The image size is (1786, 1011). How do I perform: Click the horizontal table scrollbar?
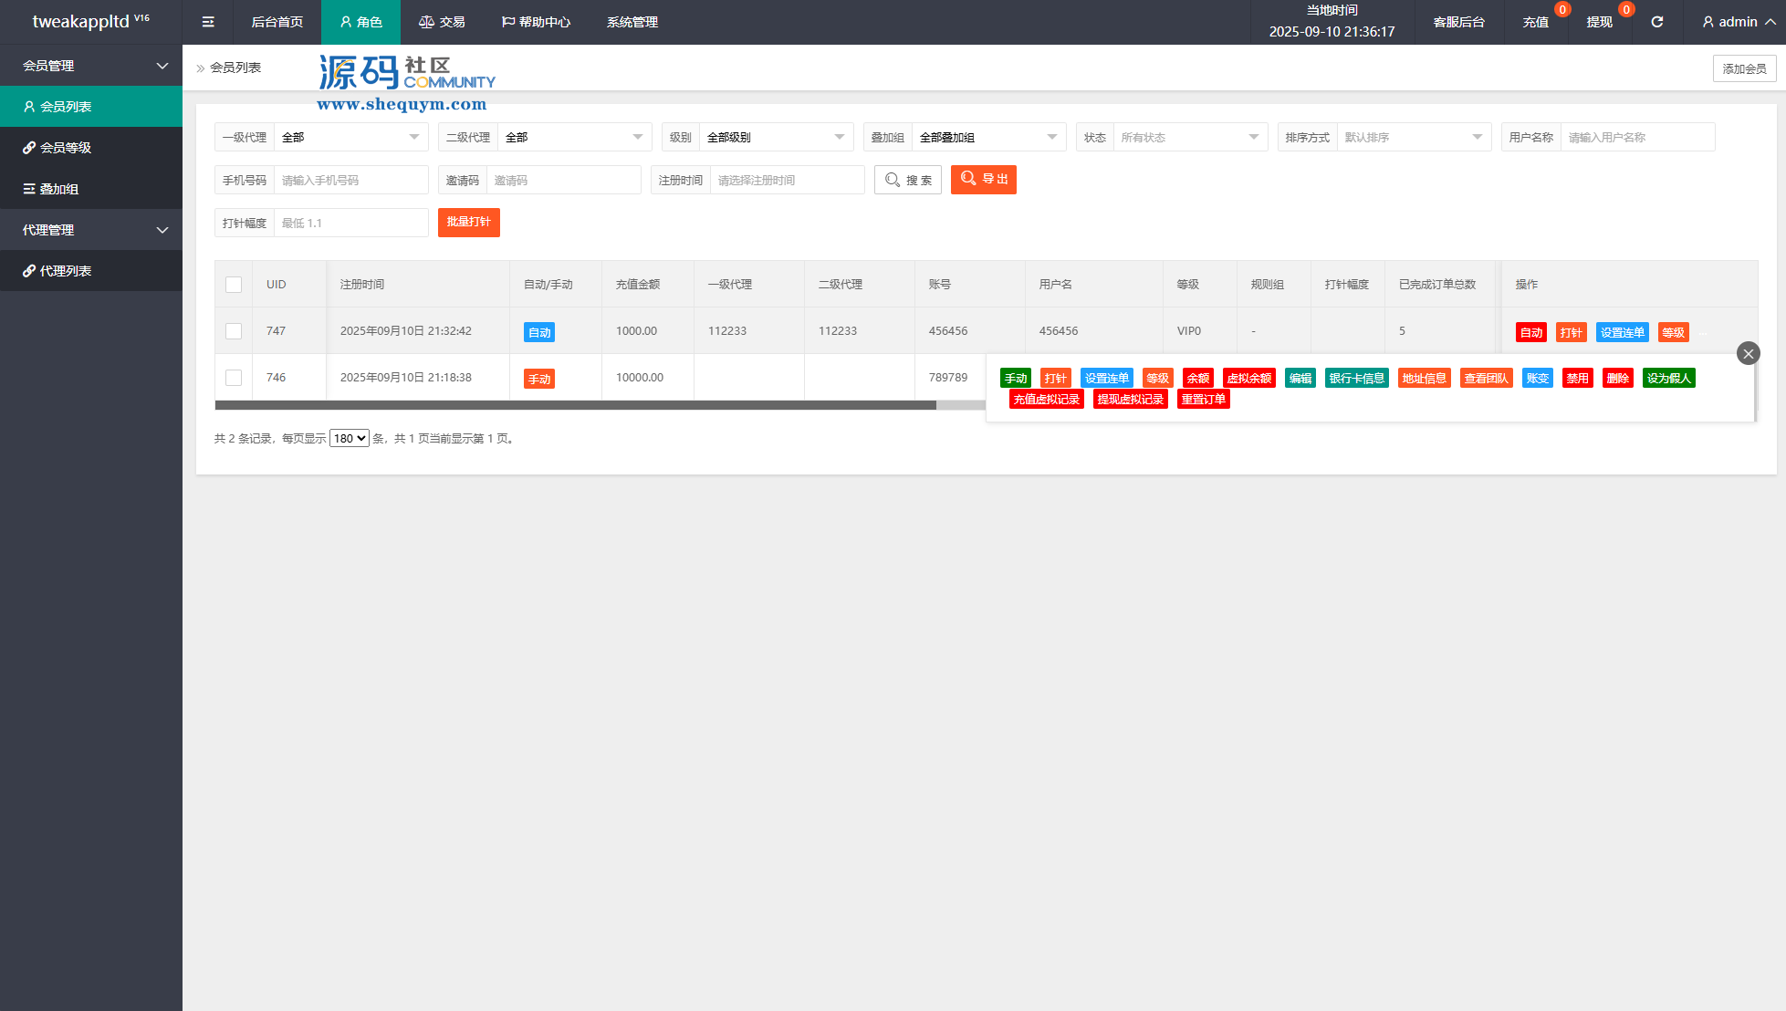click(575, 405)
